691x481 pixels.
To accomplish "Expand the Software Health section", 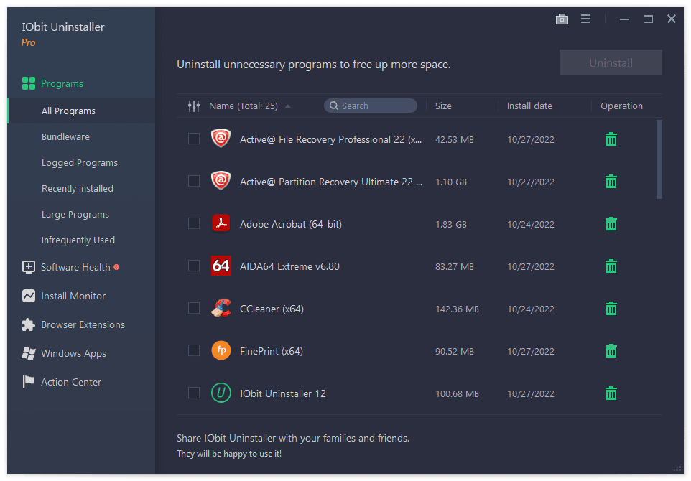I will (x=75, y=267).
